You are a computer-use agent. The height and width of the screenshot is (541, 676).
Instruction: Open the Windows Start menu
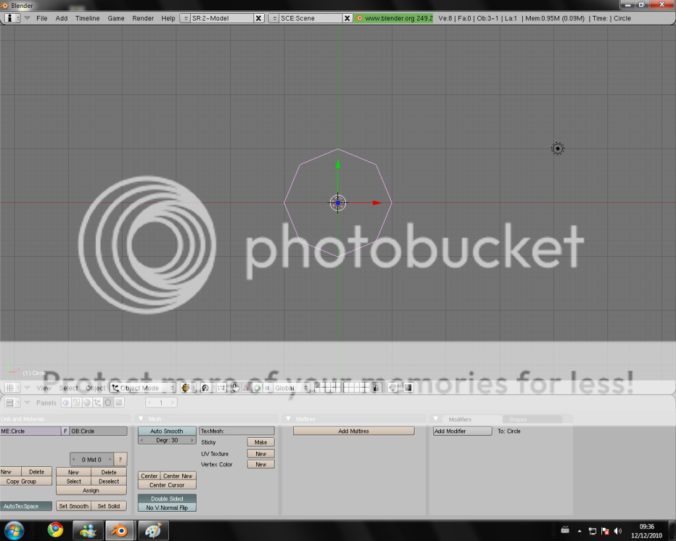15,530
